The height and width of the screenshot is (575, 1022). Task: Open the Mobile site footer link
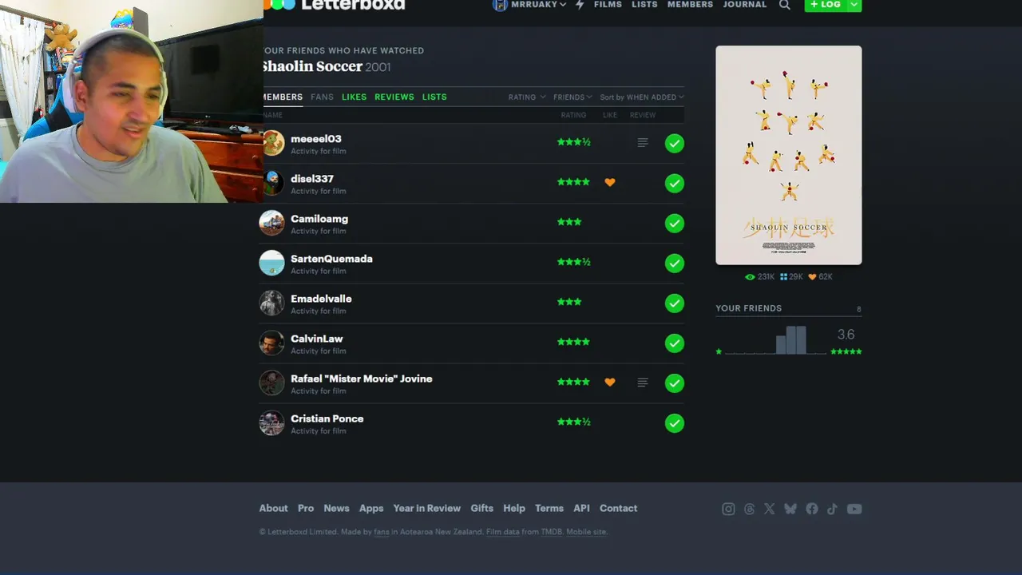click(586, 532)
